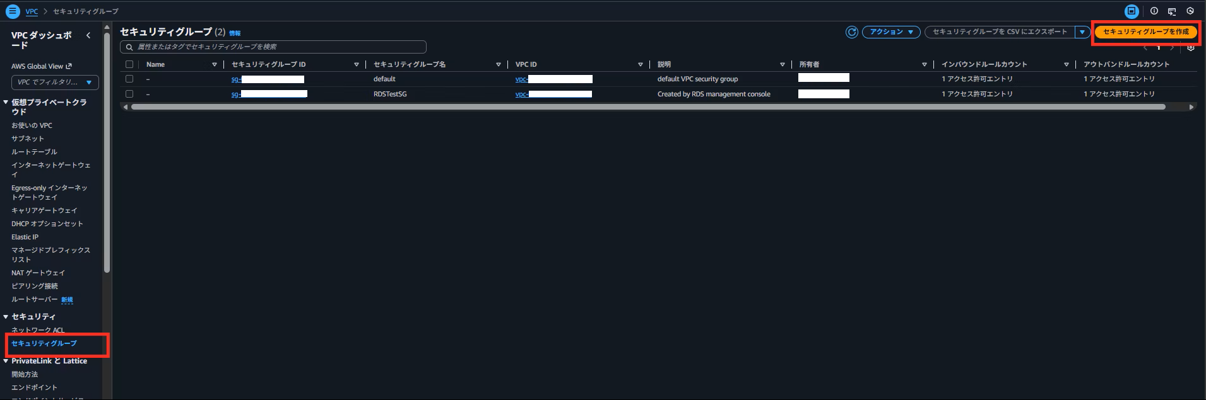
Task: Open ピアリング接続 in sidebar
Action: [35, 286]
